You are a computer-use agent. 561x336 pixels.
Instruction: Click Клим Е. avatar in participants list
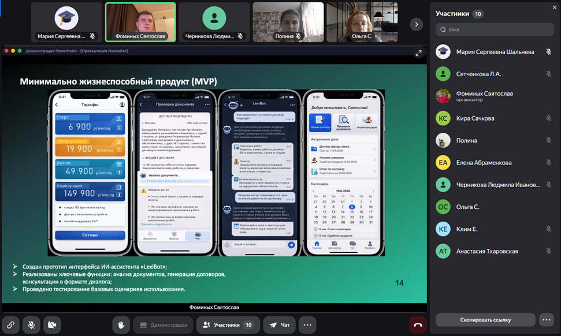pos(443,229)
